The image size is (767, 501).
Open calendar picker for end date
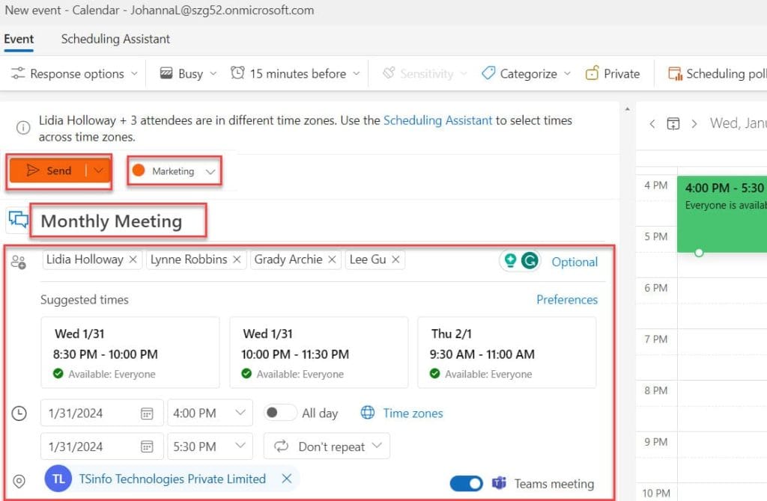(147, 447)
